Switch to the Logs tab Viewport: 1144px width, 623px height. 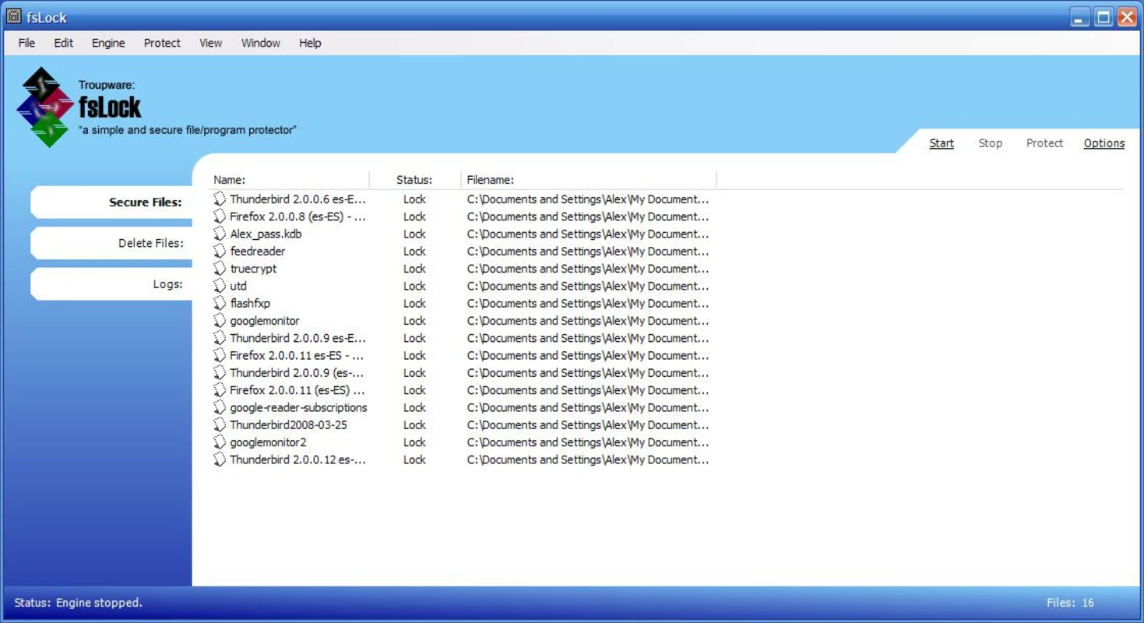pos(111,284)
